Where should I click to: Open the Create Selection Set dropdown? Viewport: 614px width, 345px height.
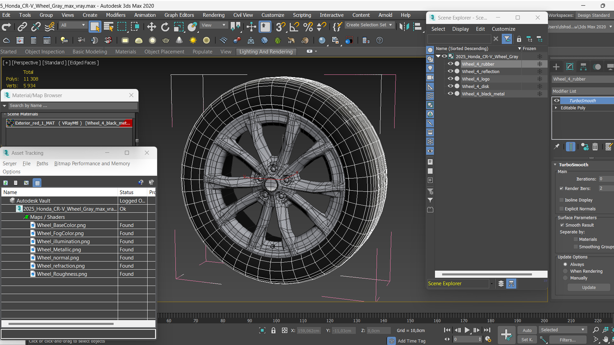click(369, 25)
